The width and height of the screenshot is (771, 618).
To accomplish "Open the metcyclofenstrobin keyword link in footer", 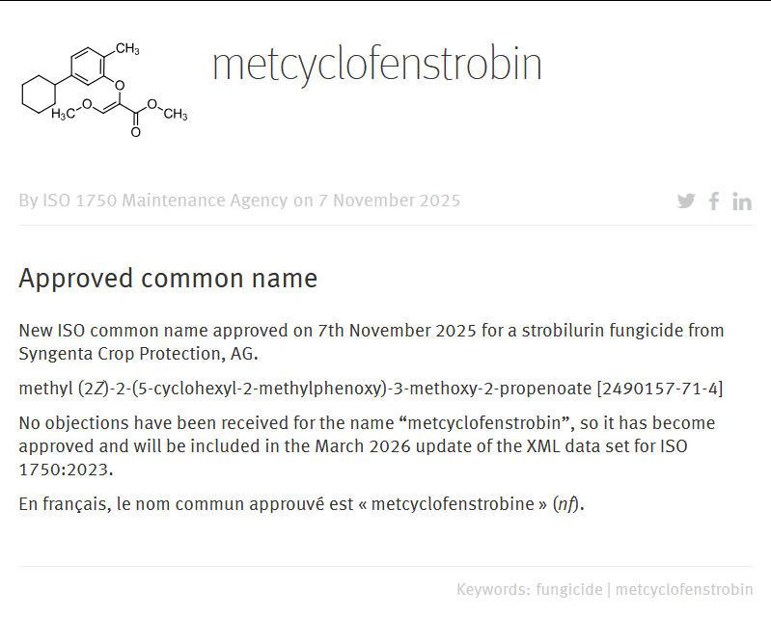I will click(x=684, y=589).
